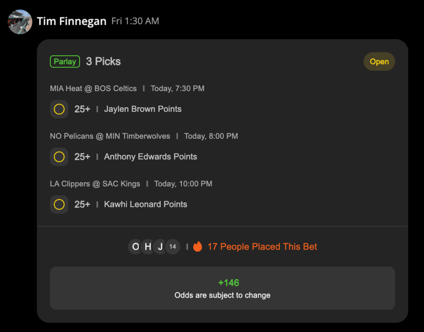Select the Anthony Edwards pick circle icon
This screenshot has height=332, width=424.
pyautogui.click(x=59, y=157)
